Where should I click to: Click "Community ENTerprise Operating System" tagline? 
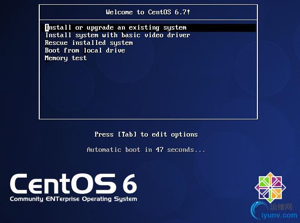point(74,199)
